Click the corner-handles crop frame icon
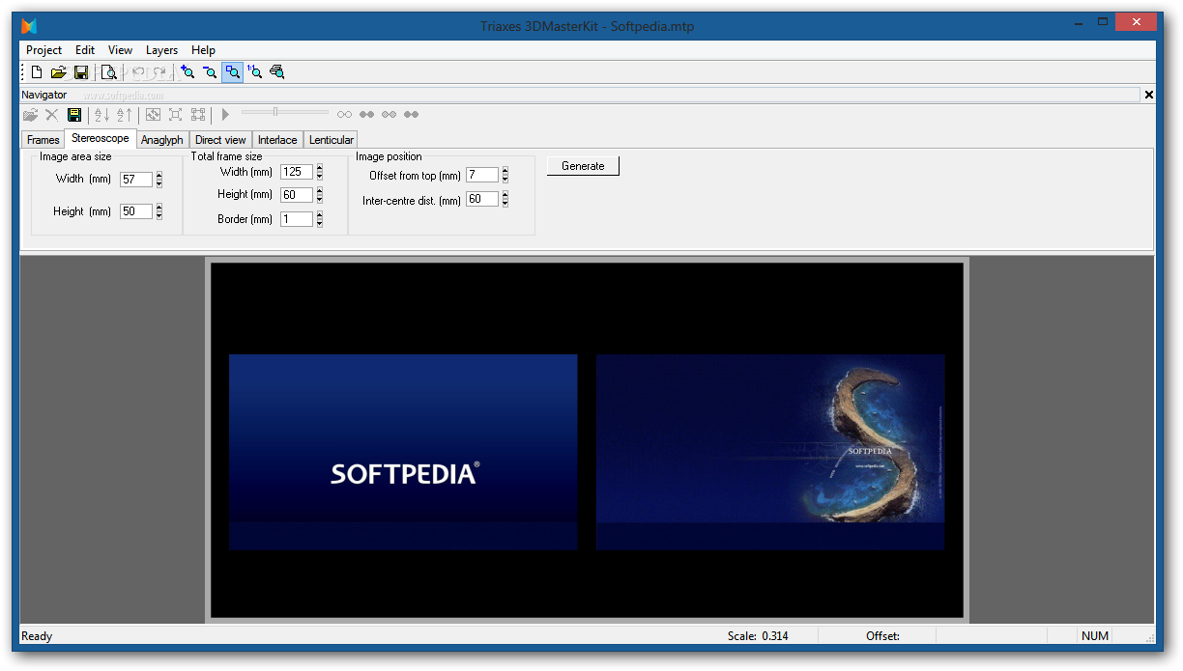Image resolution: width=1183 pixels, height=671 pixels. tap(197, 115)
